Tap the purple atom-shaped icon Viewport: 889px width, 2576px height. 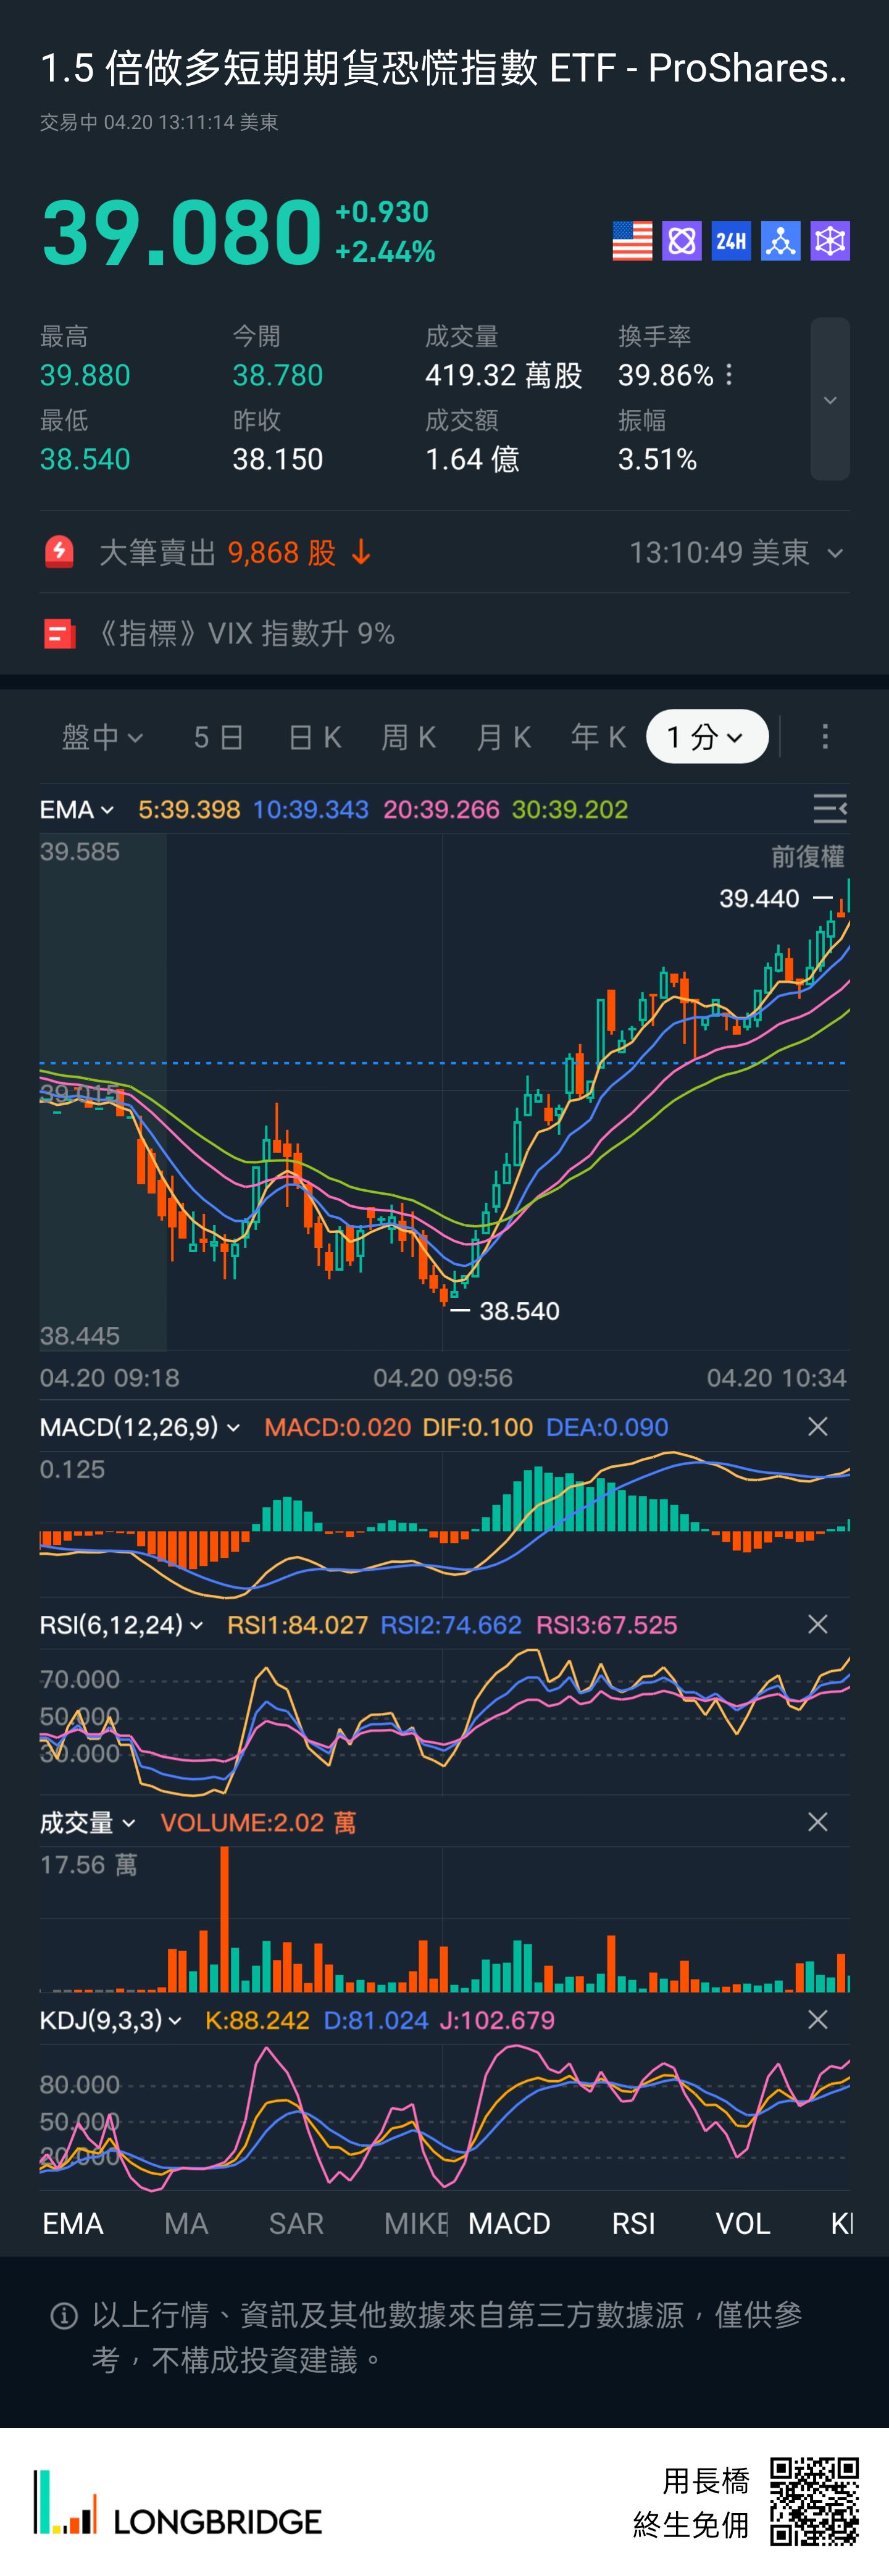(682, 241)
